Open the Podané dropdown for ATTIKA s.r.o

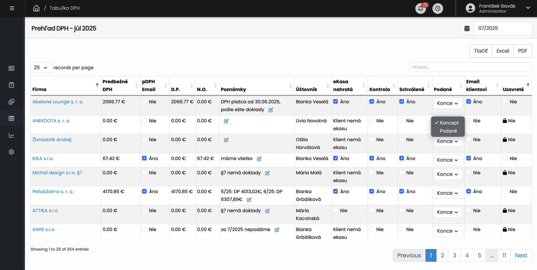448,212
